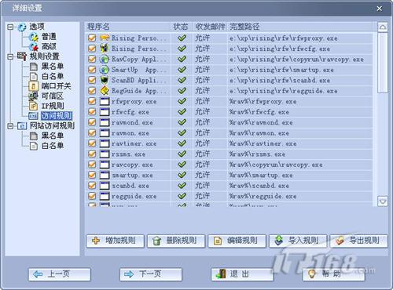Click the 端口开关 port switch icon
This screenshot has width=393, height=290.
click(x=33, y=86)
